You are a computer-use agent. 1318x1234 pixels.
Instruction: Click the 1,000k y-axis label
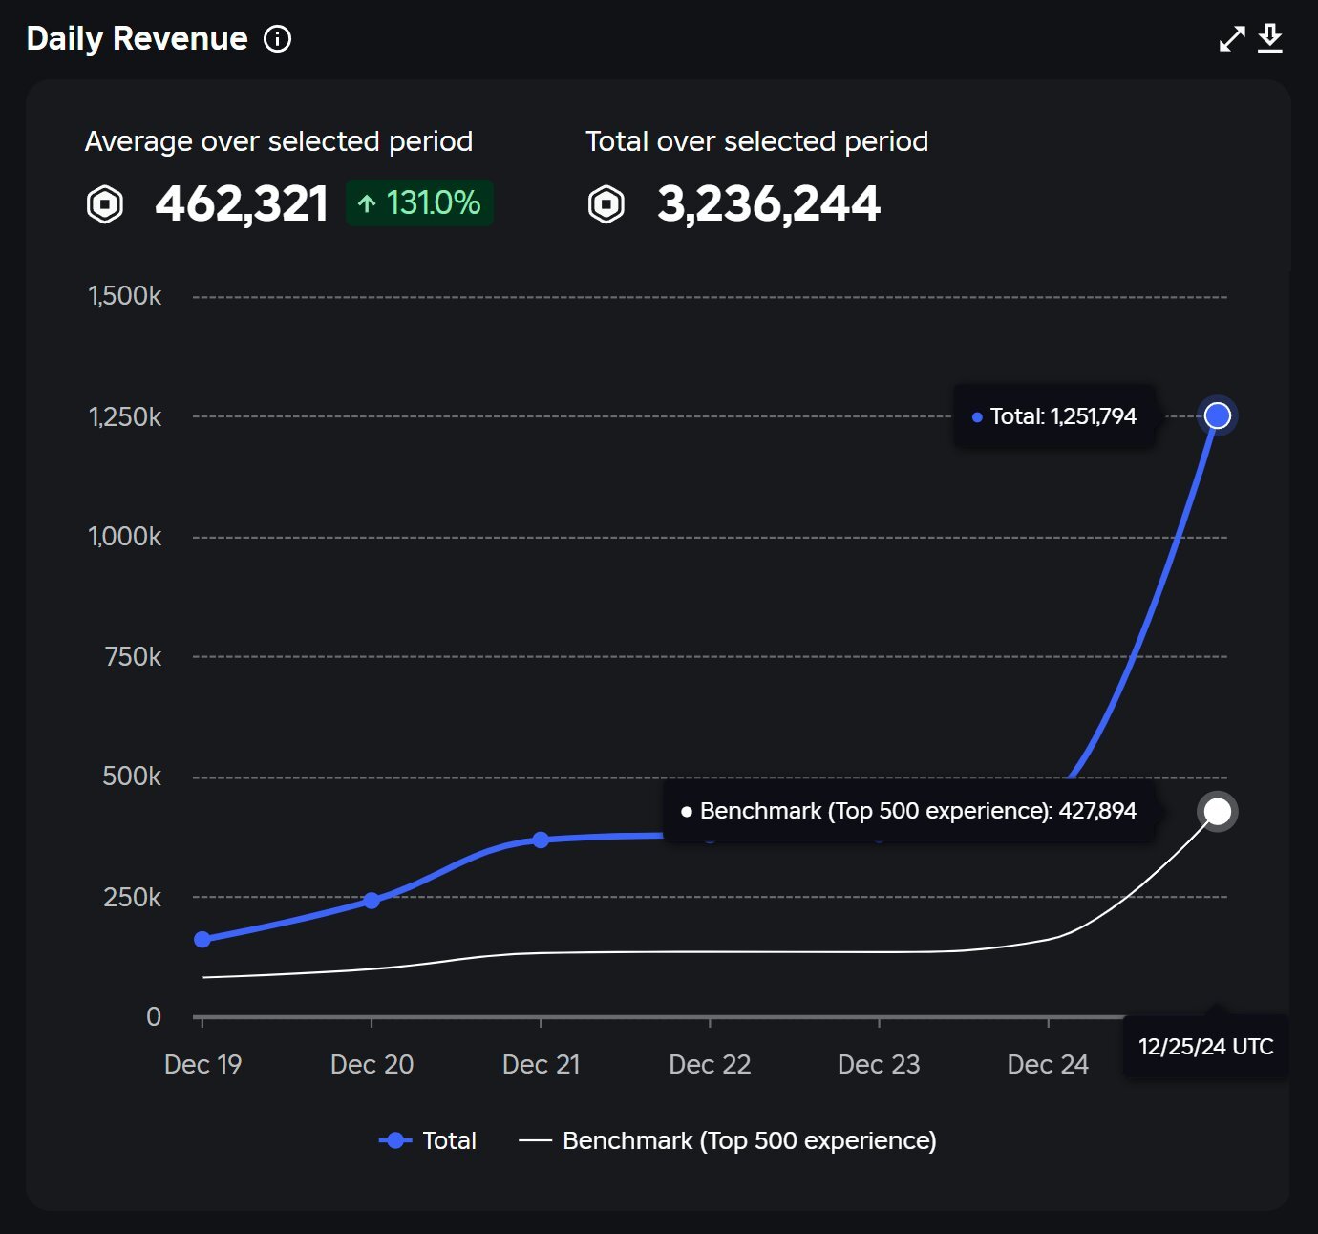125,537
